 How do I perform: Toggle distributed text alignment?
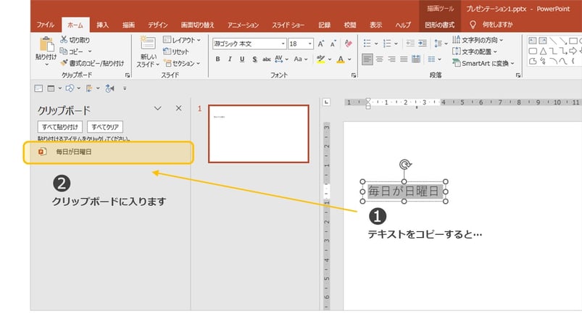pyautogui.click(x=416, y=59)
